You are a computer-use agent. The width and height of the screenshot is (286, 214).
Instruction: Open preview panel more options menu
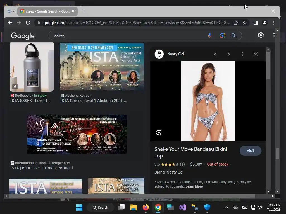(242, 54)
